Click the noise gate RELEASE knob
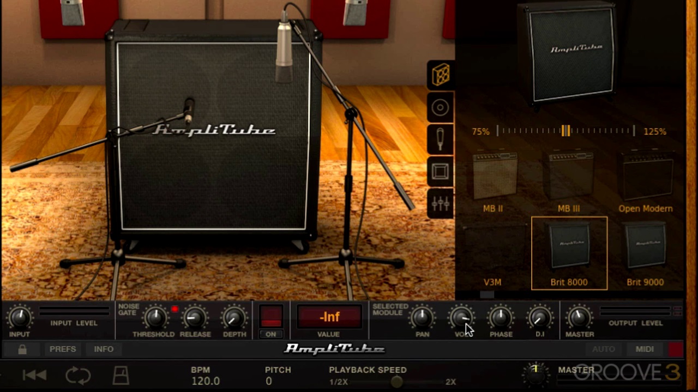This screenshot has height=392, width=698. [x=194, y=318]
